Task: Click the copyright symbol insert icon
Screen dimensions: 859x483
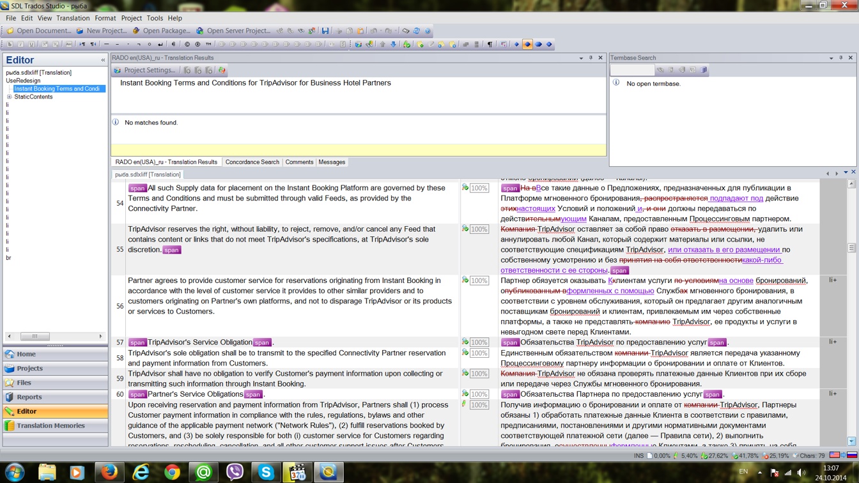Action: click(187, 45)
